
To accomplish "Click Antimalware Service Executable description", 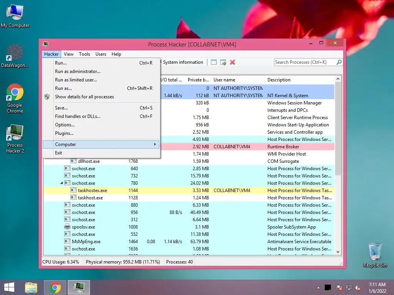I will pyautogui.click(x=299, y=242).
